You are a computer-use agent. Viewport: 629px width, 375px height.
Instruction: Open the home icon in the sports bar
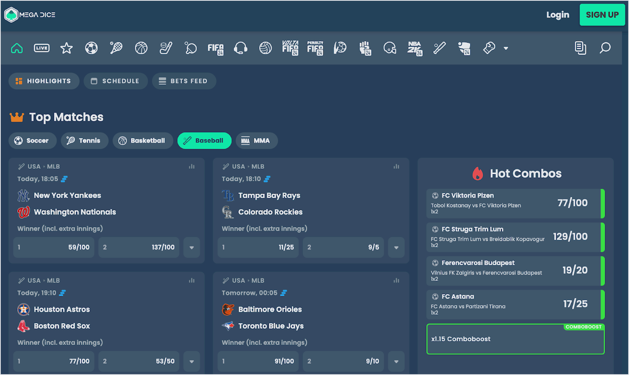(17, 48)
